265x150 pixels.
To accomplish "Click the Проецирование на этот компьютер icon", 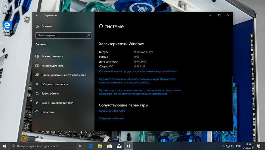I will tap(37, 75).
